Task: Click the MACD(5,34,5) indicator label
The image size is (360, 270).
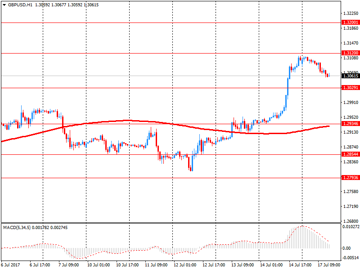Action: pos(17,228)
